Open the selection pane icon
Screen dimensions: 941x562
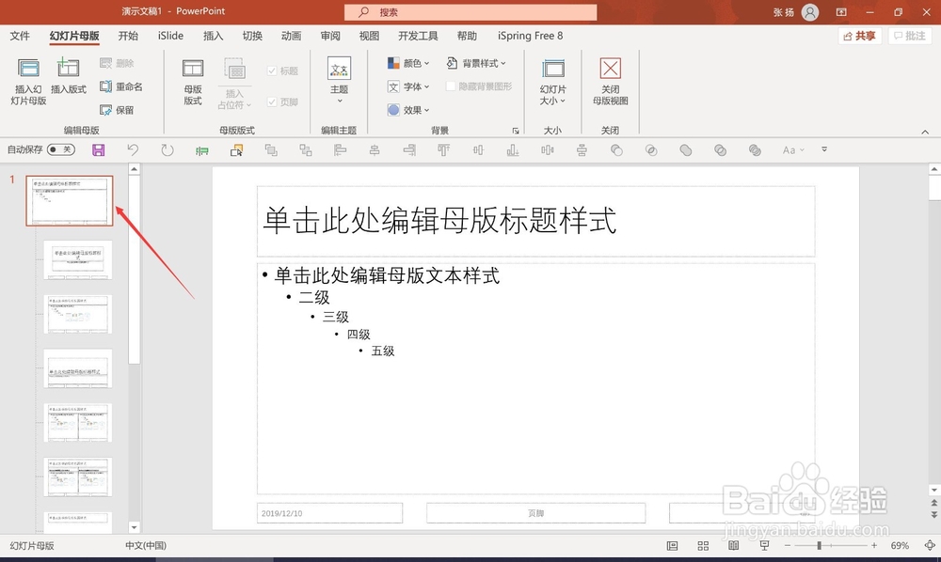(236, 150)
